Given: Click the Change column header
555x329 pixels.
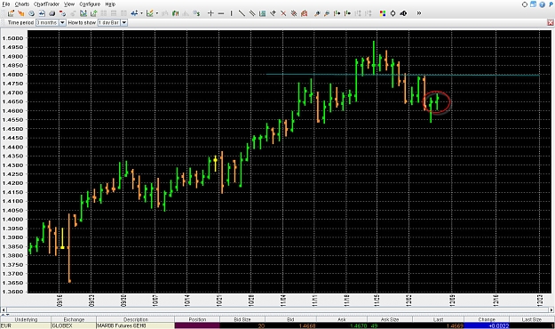Looking at the screenshot, I should point(487,319).
